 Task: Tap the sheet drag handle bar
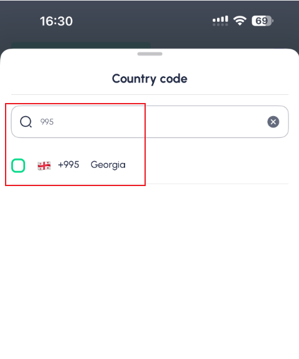[x=149, y=54]
